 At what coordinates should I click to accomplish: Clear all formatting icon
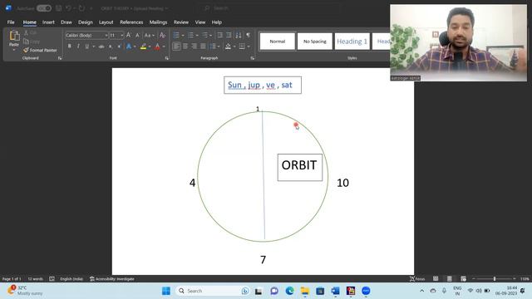[162, 35]
